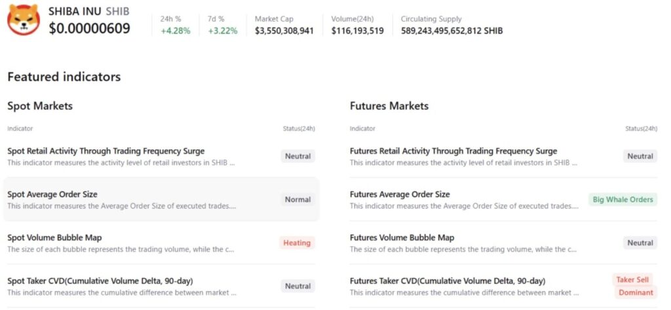Open the Spot Volume Bubble Map indicator
Image resolution: width=671 pixels, height=310 pixels.
click(x=55, y=237)
